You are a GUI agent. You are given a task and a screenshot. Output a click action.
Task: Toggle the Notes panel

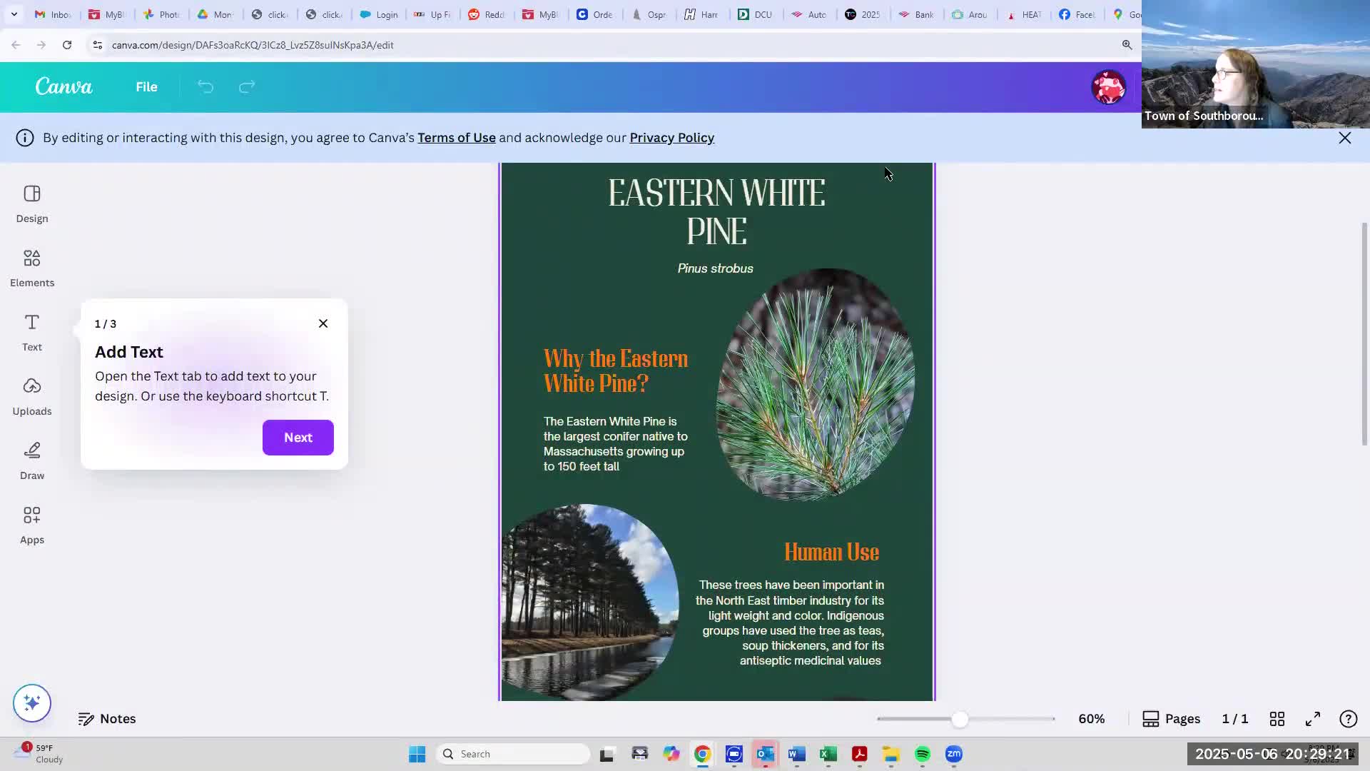point(107,719)
